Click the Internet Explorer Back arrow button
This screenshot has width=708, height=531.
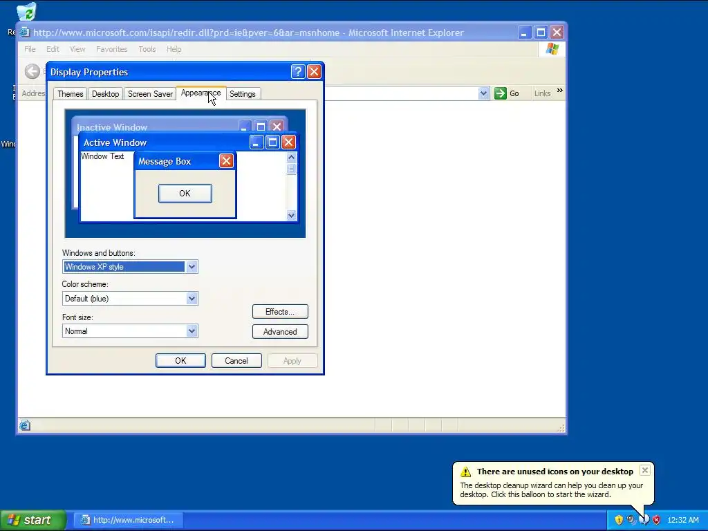pyautogui.click(x=32, y=71)
